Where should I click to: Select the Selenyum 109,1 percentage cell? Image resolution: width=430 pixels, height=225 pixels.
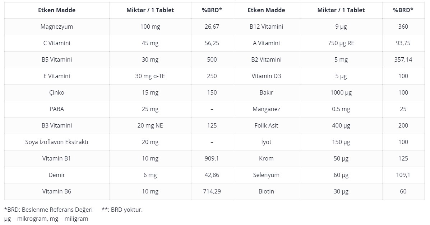(403, 175)
